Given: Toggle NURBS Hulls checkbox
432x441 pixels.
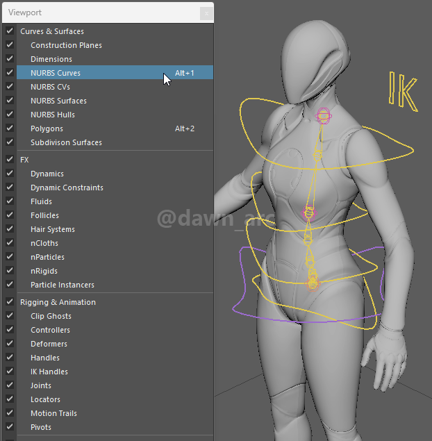Looking at the screenshot, I should click(x=10, y=114).
